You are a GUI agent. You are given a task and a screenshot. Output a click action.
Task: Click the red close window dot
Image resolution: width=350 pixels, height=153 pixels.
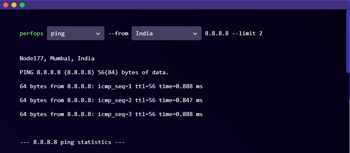6,5
